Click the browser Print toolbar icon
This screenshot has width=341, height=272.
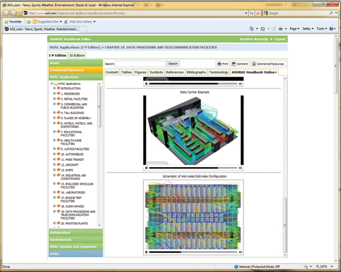coord(281,29)
